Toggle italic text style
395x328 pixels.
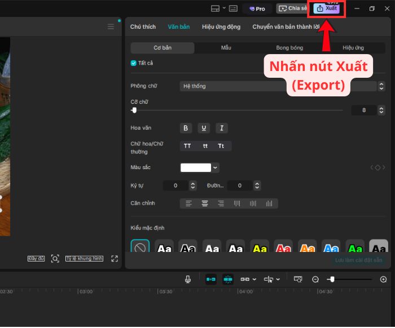(222, 128)
